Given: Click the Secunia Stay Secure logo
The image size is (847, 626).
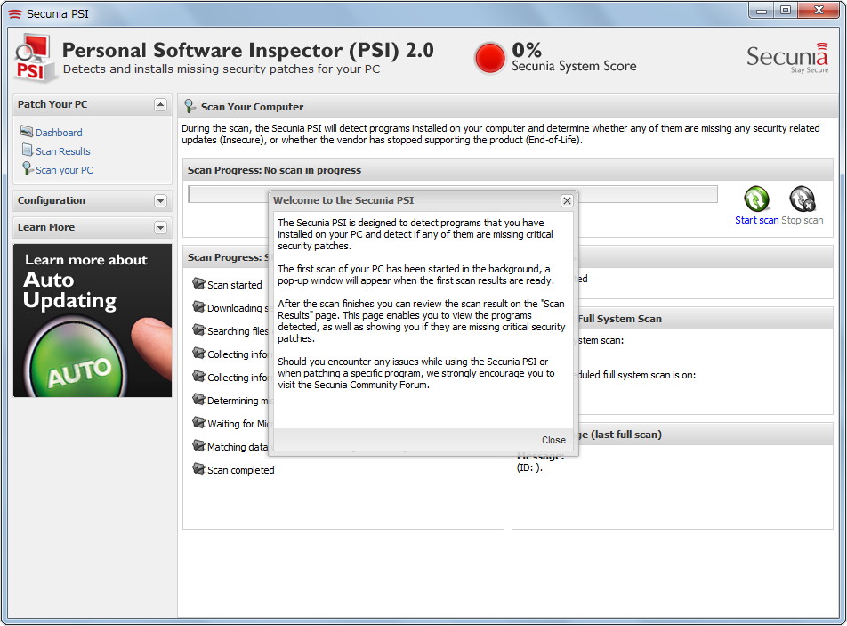Looking at the screenshot, I should [x=787, y=58].
